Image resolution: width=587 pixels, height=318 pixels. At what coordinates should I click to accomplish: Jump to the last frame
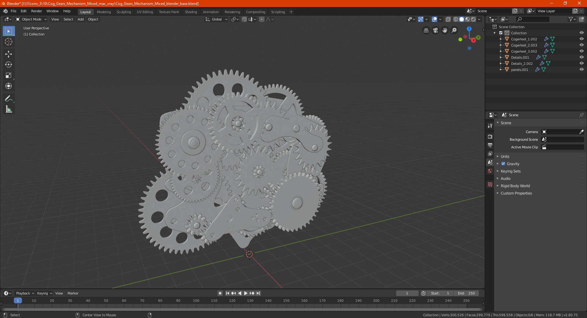(258, 293)
